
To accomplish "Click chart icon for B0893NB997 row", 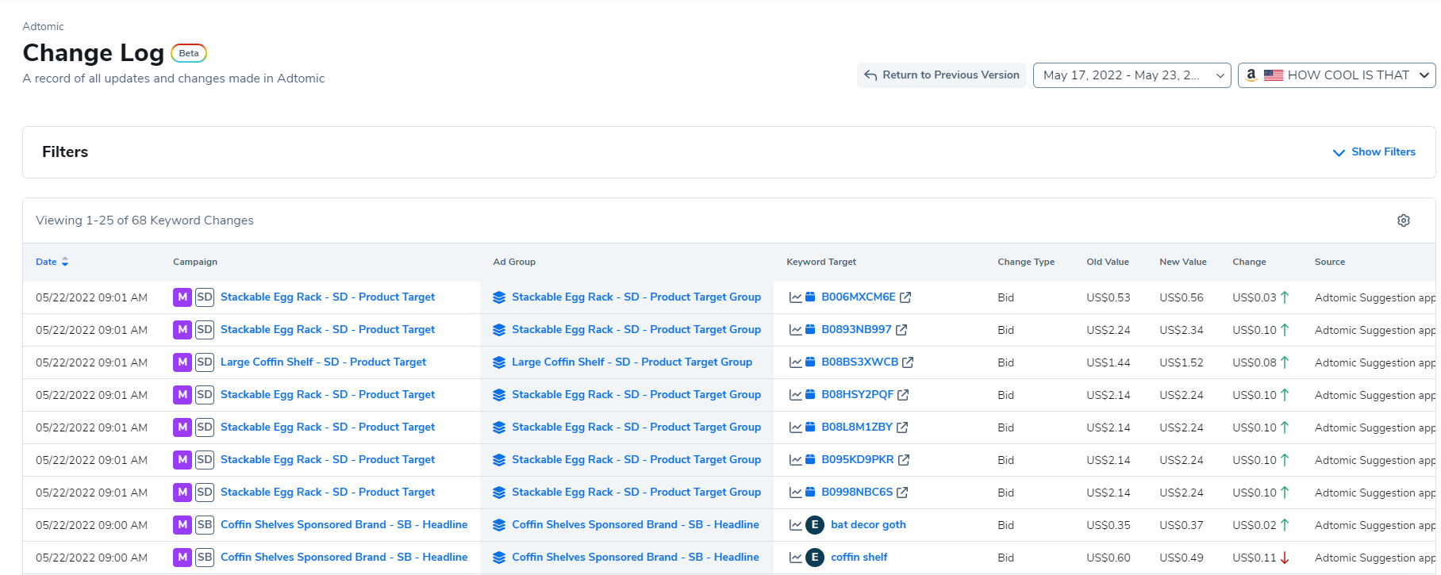I will [795, 330].
